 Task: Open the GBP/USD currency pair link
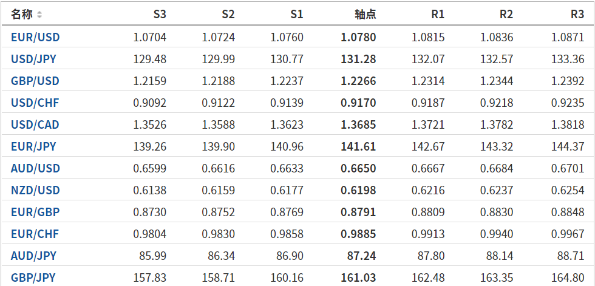click(35, 81)
